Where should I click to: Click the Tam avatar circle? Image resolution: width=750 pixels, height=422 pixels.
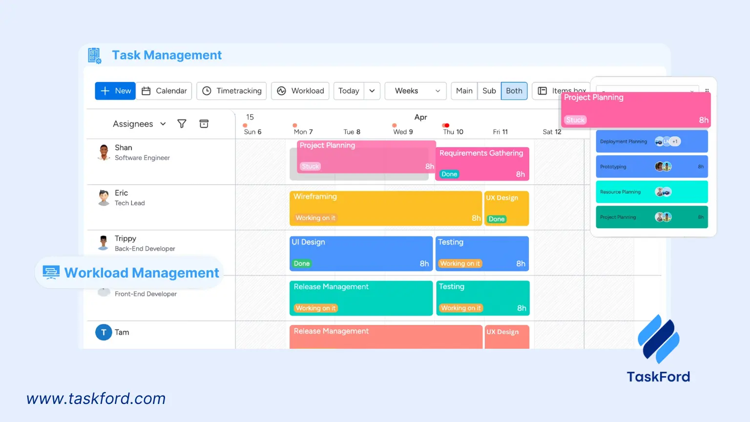click(104, 332)
